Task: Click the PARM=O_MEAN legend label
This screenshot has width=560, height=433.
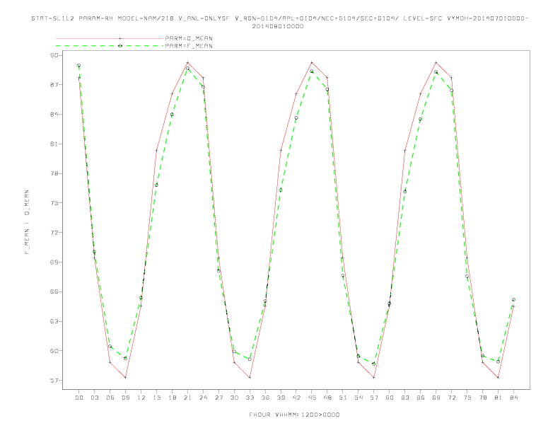Action: 189,38
